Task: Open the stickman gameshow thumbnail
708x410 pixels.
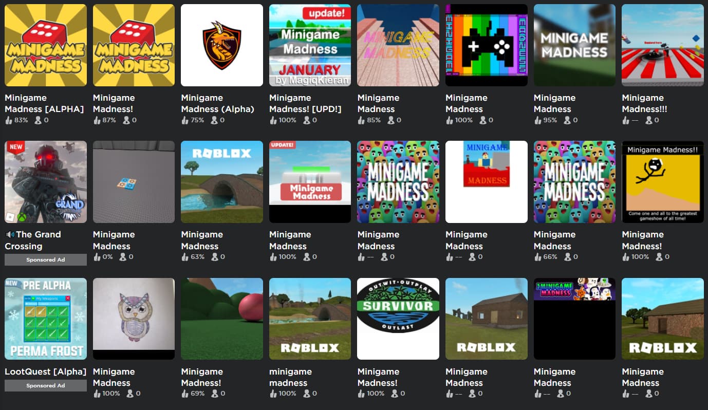Action: pyautogui.click(x=663, y=182)
